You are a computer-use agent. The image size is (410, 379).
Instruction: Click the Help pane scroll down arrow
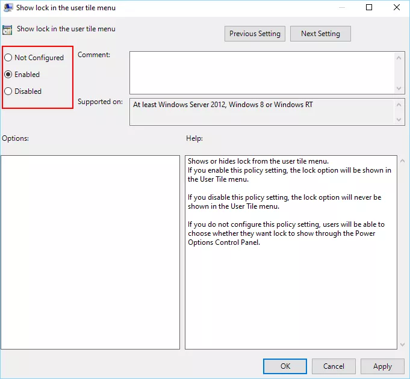pos(403,344)
